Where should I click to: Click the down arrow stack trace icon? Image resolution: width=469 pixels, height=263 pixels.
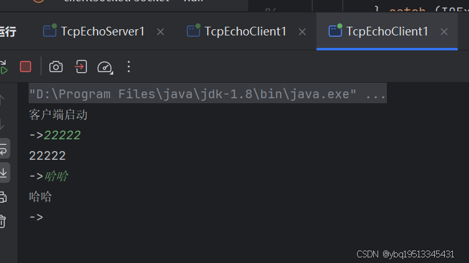pyautogui.click(x=3, y=124)
